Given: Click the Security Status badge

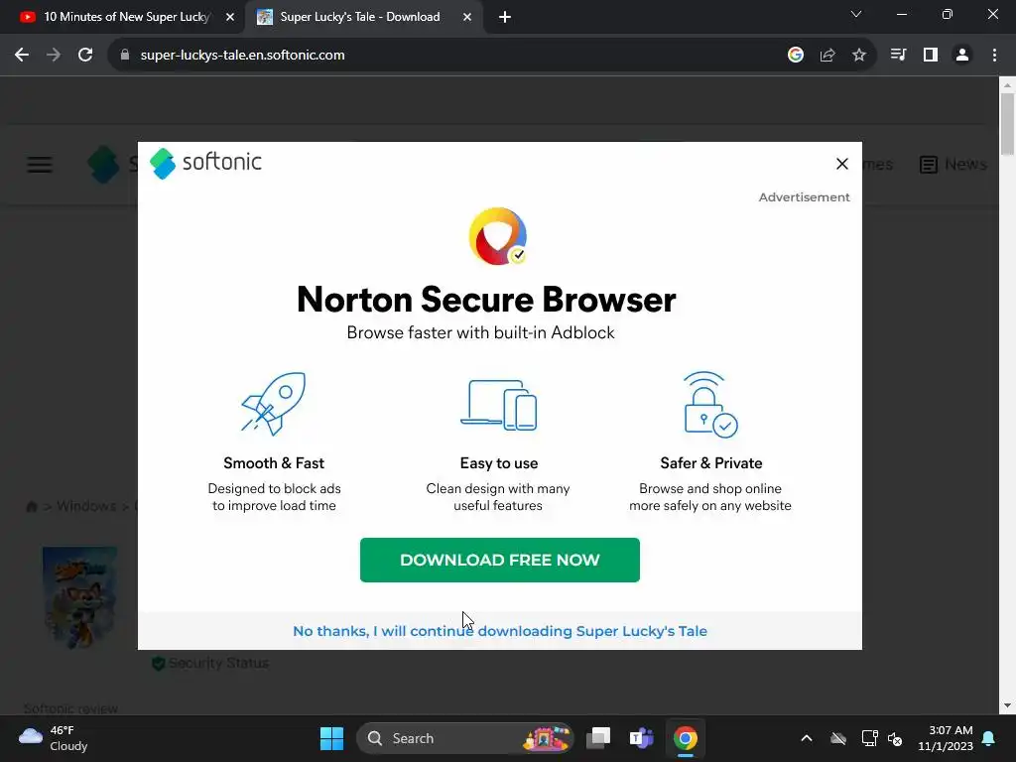Looking at the screenshot, I should click(210, 663).
